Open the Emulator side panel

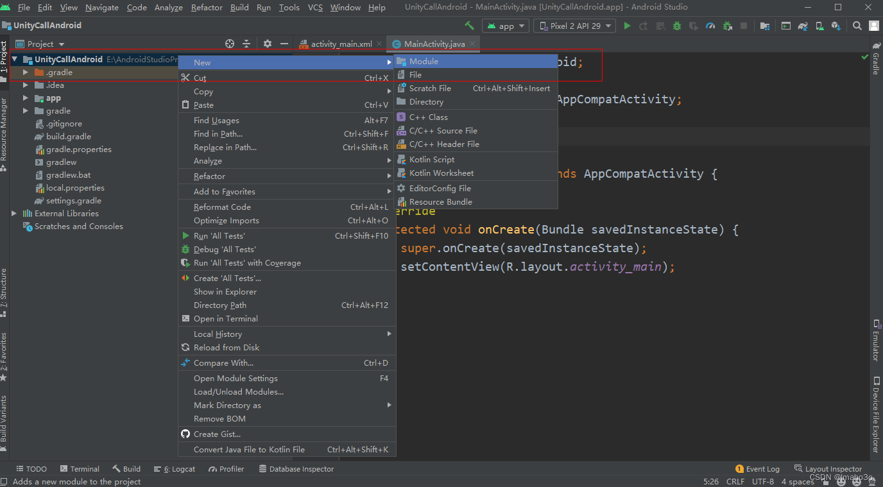tap(876, 340)
